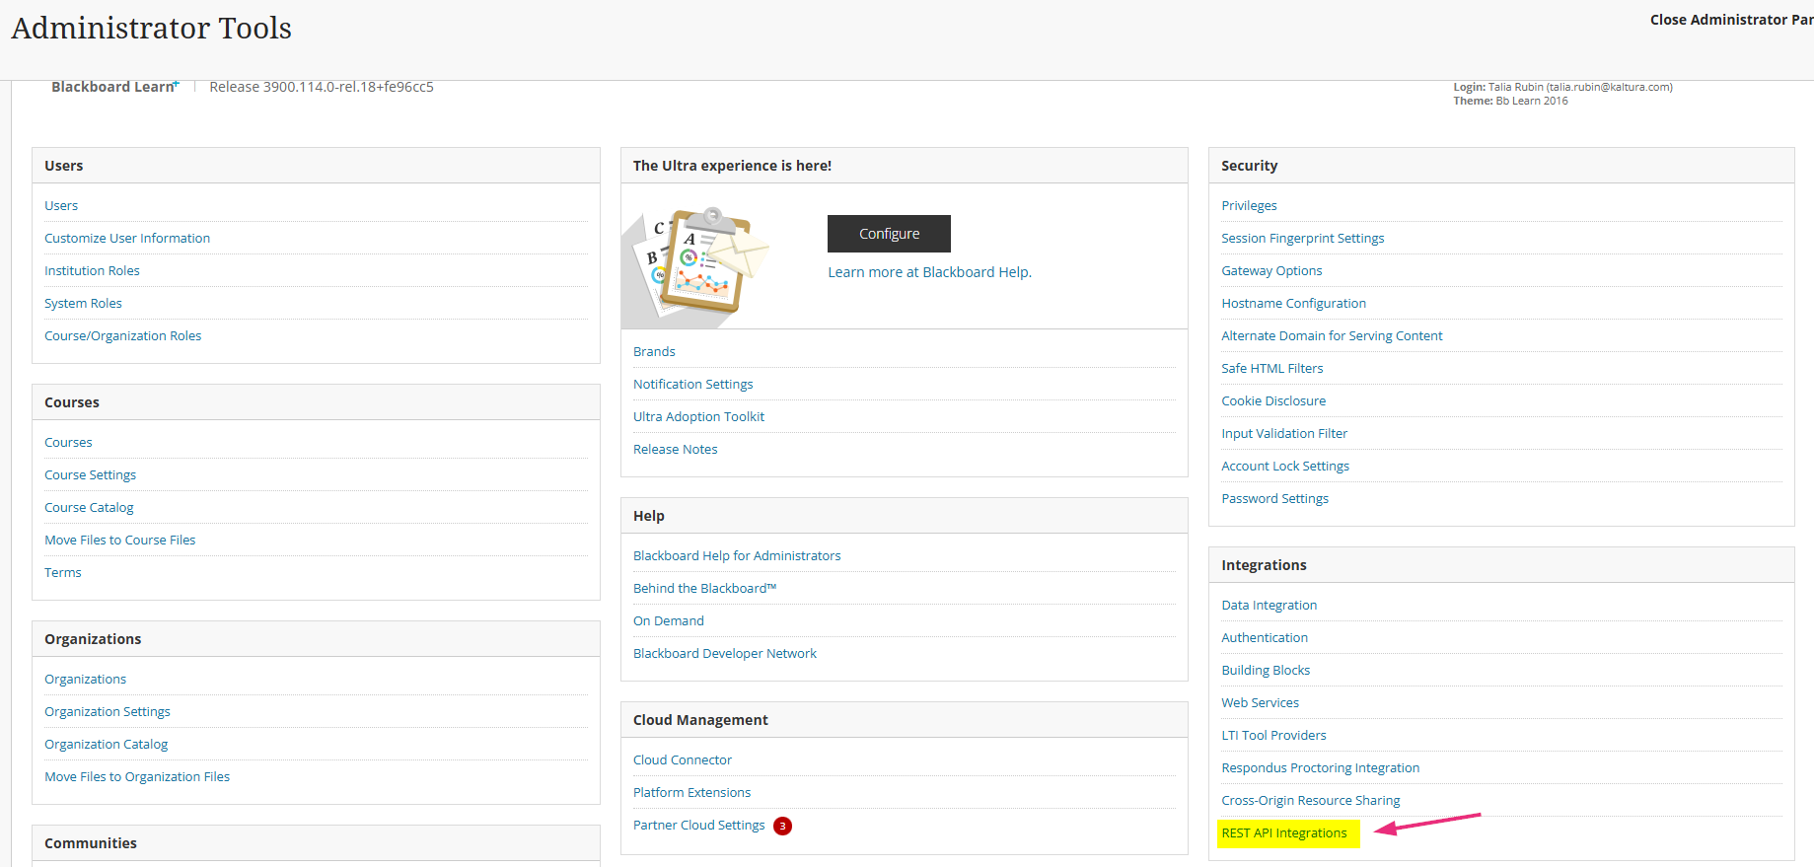The height and width of the screenshot is (867, 1814).
Task: Open REST API Integrations
Action: (x=1283, y=832)
